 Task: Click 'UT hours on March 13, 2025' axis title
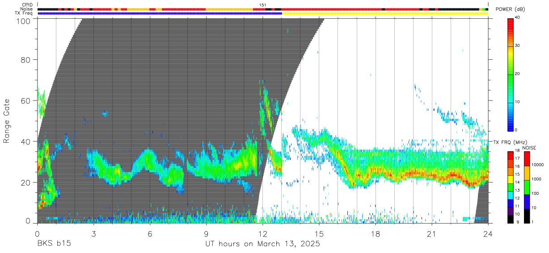click(x=262, y=244)
